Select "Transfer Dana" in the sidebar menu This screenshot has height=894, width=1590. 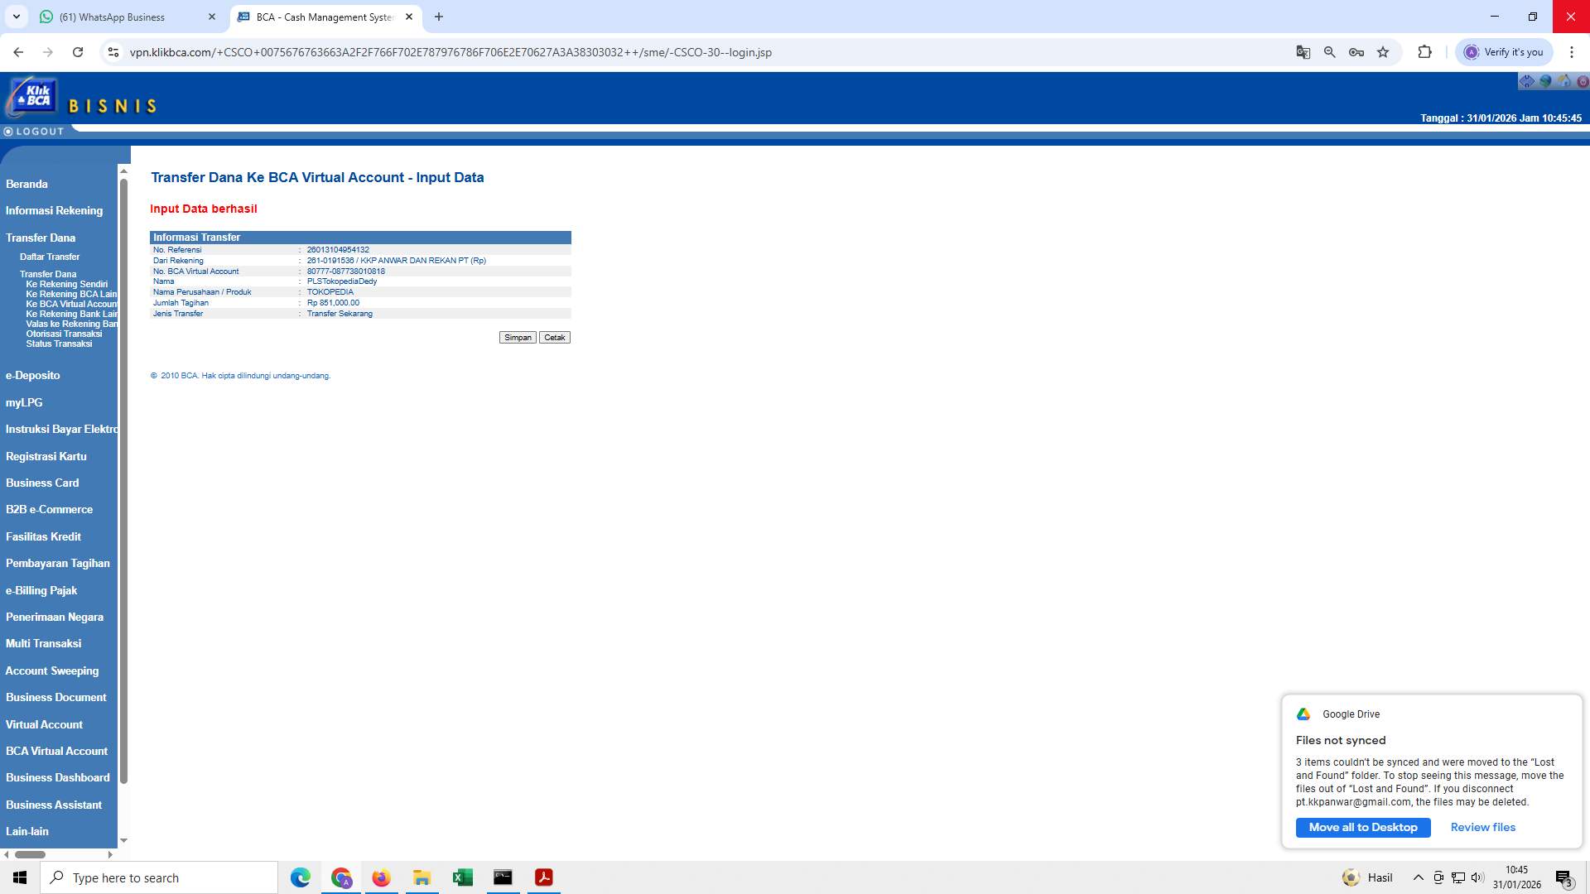(x=40, y=238)
